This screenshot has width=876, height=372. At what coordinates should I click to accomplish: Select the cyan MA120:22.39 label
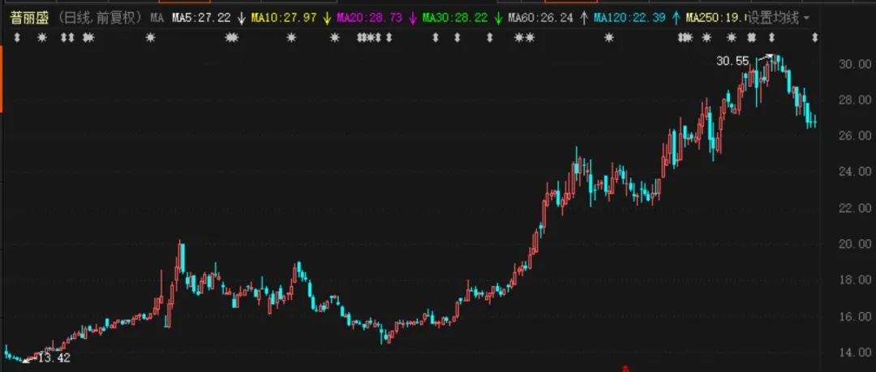point(629,19)
